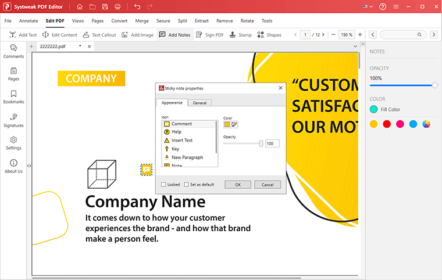Select the Add Image tool
Screen dimensions: 442x280
coord(137,35)
